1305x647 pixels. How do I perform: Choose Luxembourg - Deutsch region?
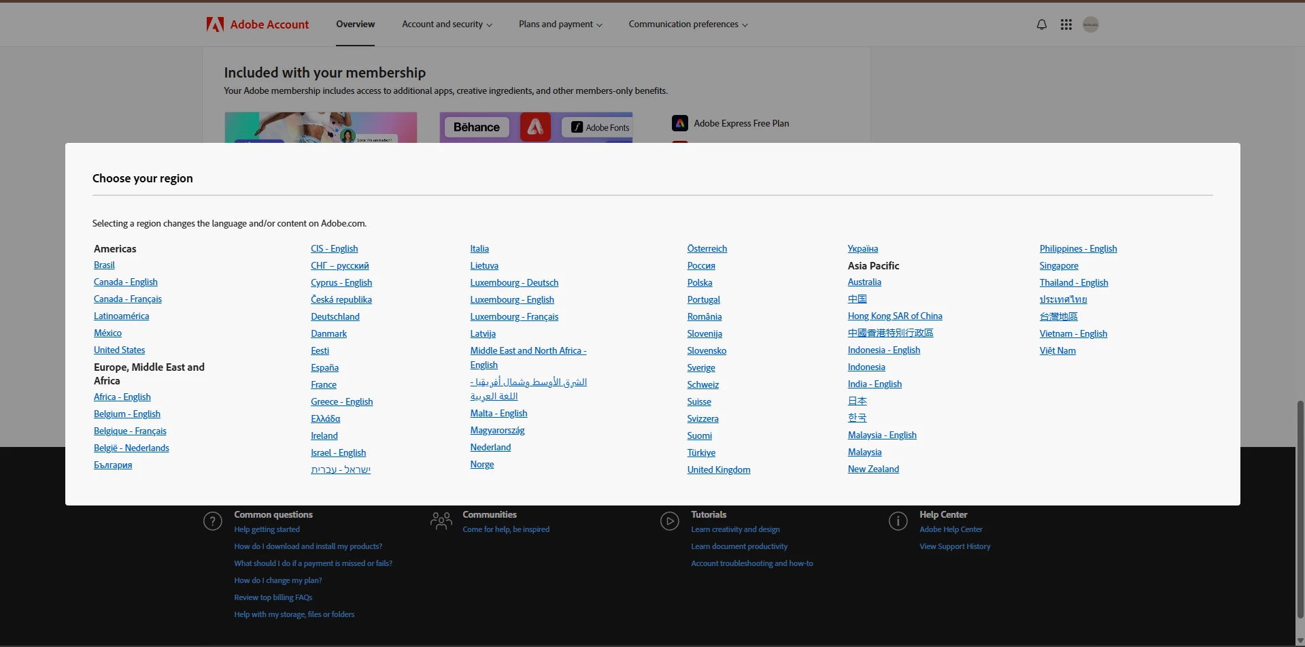(x=514, y=283)
